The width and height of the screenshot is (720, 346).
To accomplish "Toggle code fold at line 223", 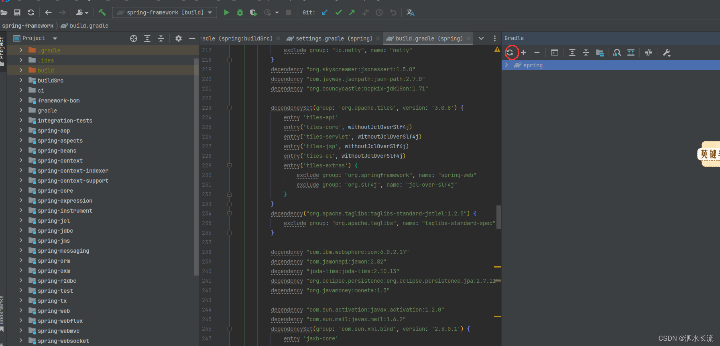I will pos(229,108).
